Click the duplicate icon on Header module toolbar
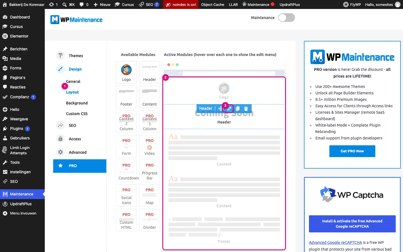Viewport: 403px width, 252px height. 238,109
